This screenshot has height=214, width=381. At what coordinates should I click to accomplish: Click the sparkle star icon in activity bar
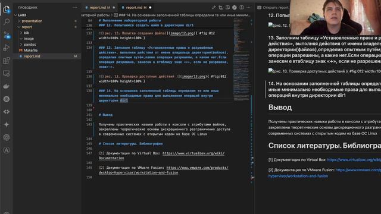click(7, 124)
